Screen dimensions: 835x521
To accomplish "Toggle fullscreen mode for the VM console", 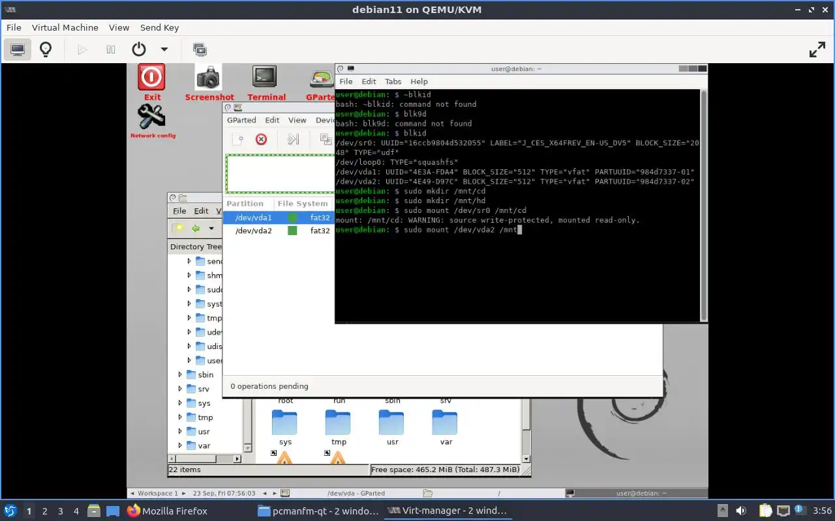I will (x=817, y=49).
